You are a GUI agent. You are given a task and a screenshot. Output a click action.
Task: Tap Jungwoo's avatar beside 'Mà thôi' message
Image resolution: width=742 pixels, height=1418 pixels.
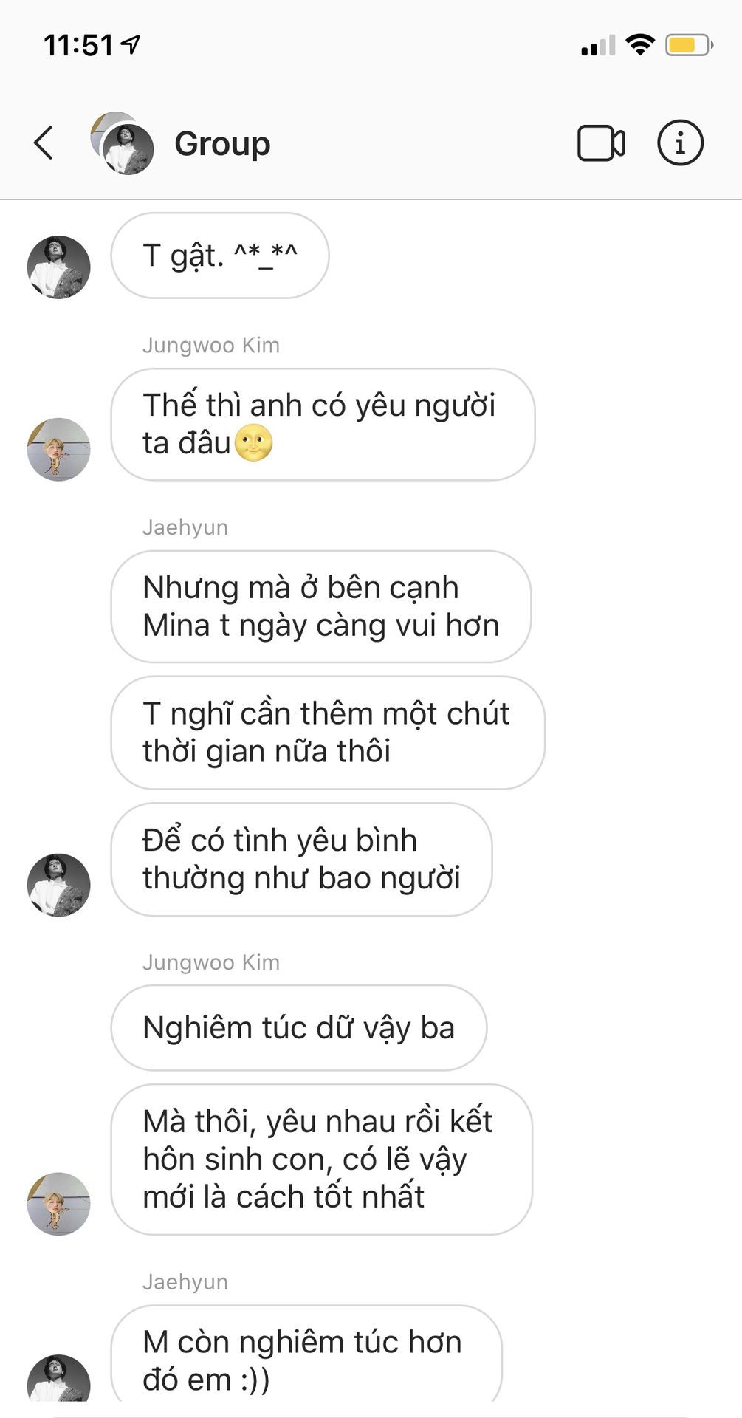pos(59,1204)
